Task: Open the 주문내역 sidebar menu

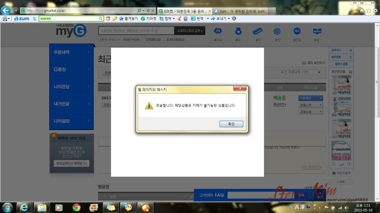Action: tap(71, 52)
